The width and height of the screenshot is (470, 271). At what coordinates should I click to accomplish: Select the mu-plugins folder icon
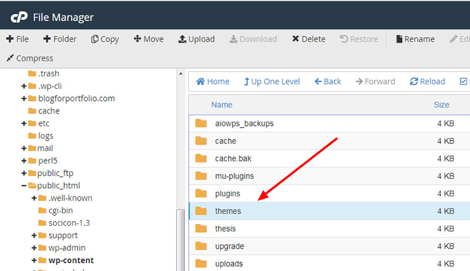tap(201, 176)
